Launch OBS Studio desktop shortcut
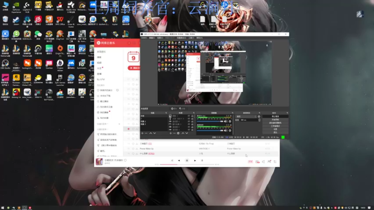This screenshot has width=374, height=210. click(5, 64)
